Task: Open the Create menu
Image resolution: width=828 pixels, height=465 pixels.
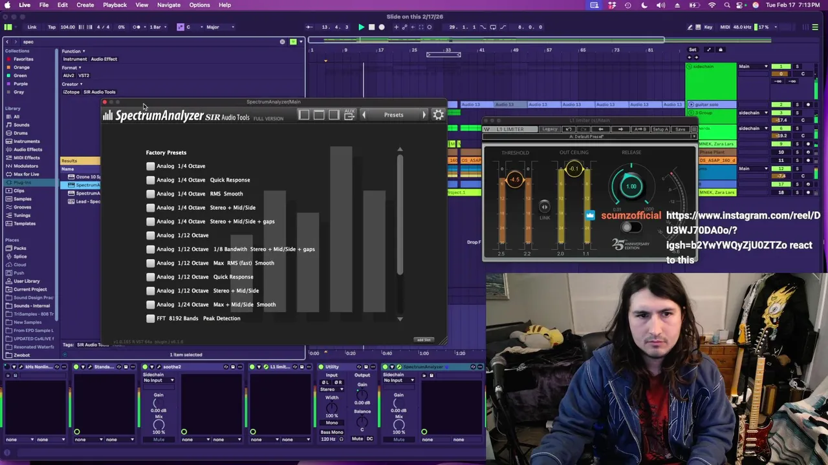Action: [85, 5]
